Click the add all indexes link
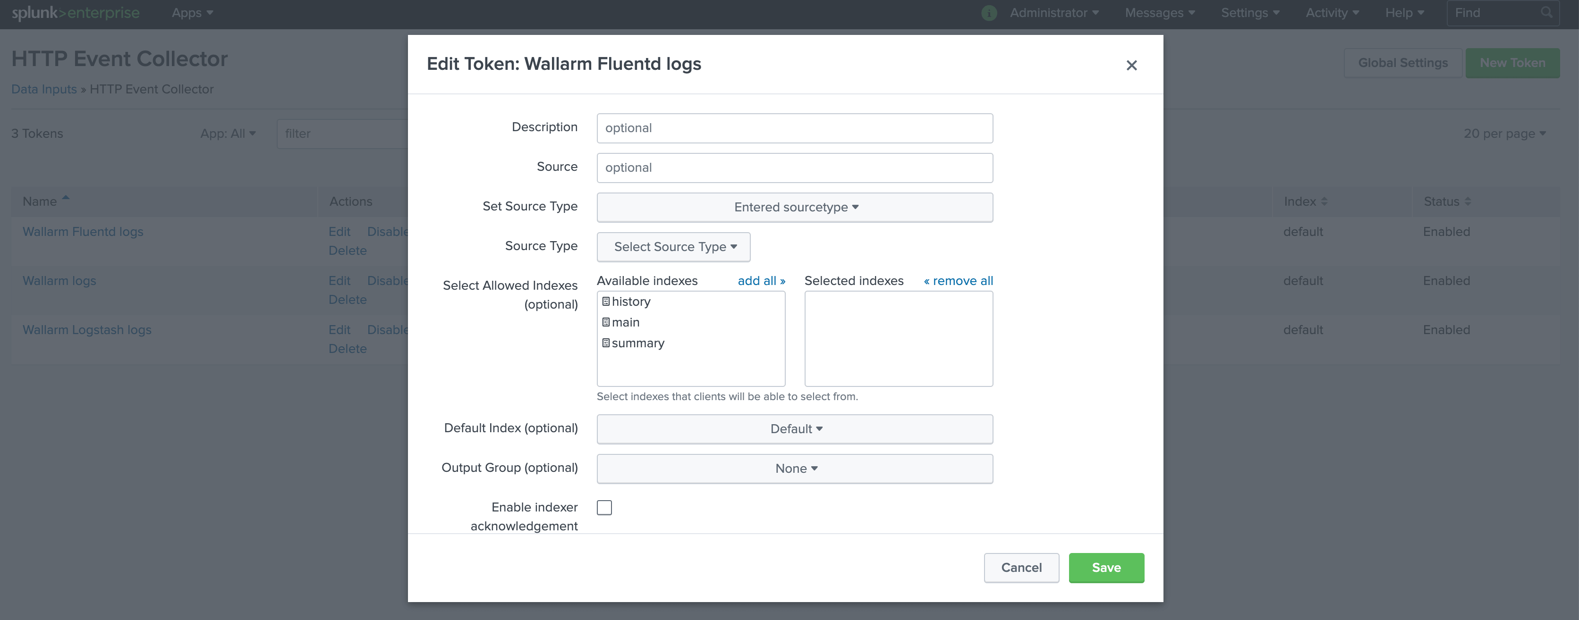 tap(761, 281)
